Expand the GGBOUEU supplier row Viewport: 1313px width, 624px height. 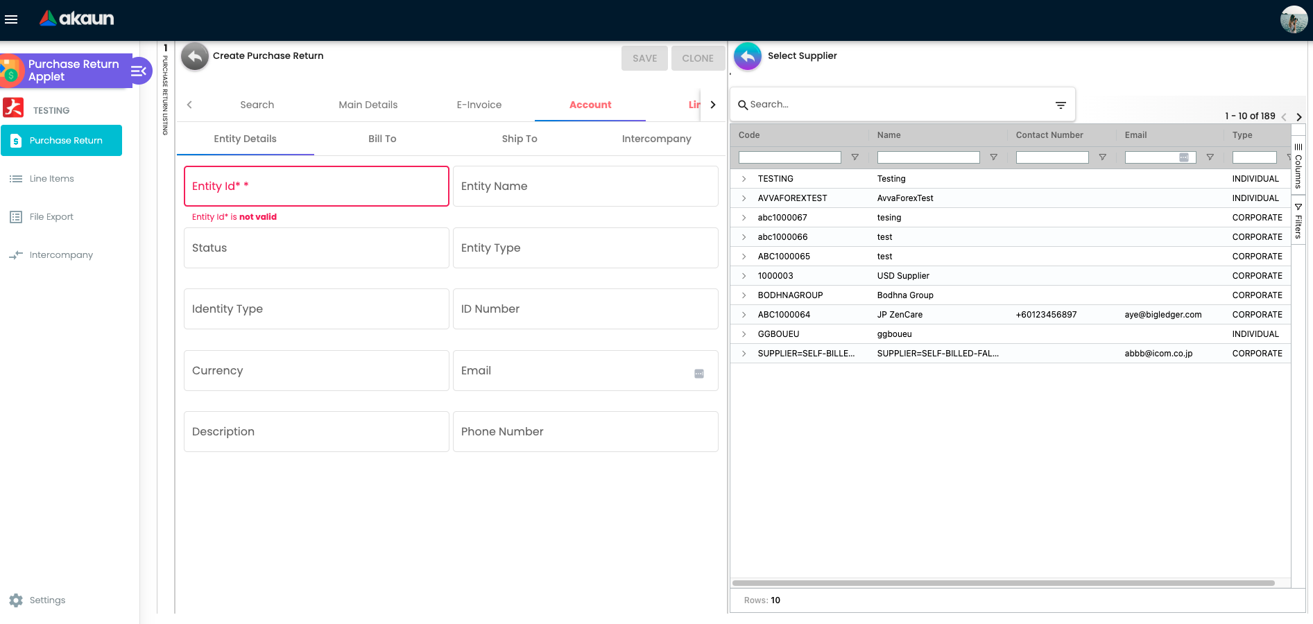click(744, 334)
